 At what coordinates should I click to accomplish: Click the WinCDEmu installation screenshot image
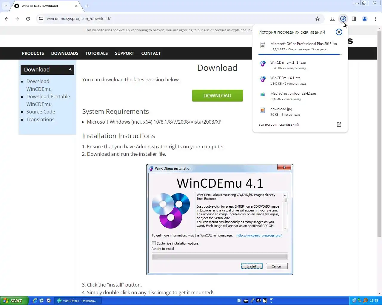(x=220, y=220)
